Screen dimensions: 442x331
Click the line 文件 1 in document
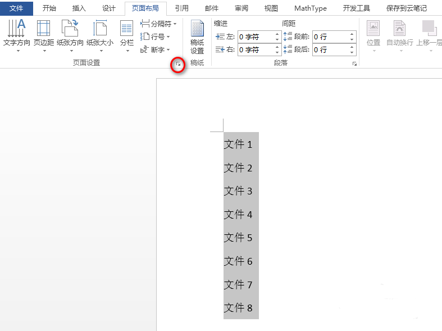click(x=238, y=144)
